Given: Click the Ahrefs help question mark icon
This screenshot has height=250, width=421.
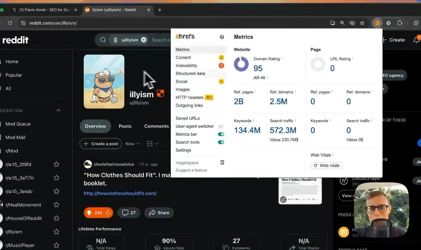Looking at the screenshot, I should click(x=222, y=37).
